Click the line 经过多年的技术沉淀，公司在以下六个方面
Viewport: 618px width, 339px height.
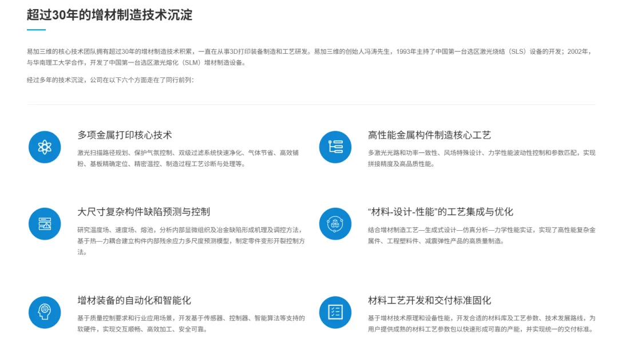[x=110, y=80]
